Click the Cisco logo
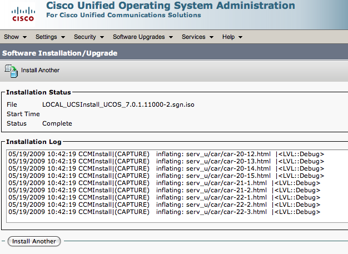348x254 pixels. click(23, 14)
